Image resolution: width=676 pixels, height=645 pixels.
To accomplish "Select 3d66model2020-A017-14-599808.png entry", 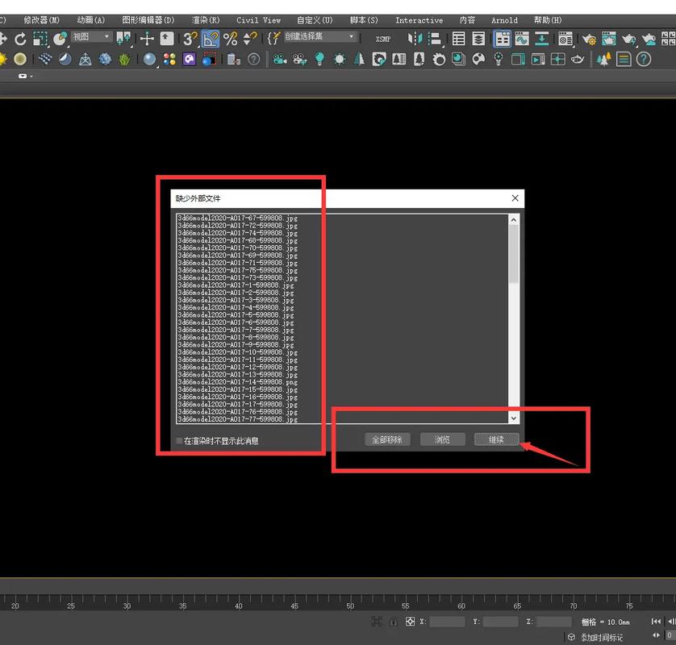I will [x=237, y=382].
